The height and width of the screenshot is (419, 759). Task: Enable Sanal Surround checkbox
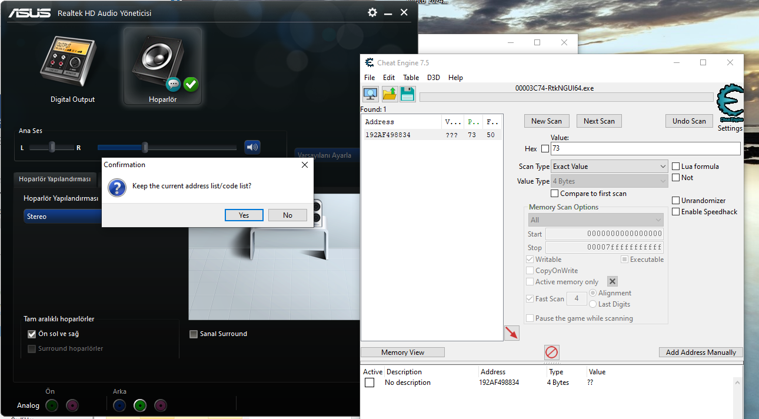(x=194, y=334)
